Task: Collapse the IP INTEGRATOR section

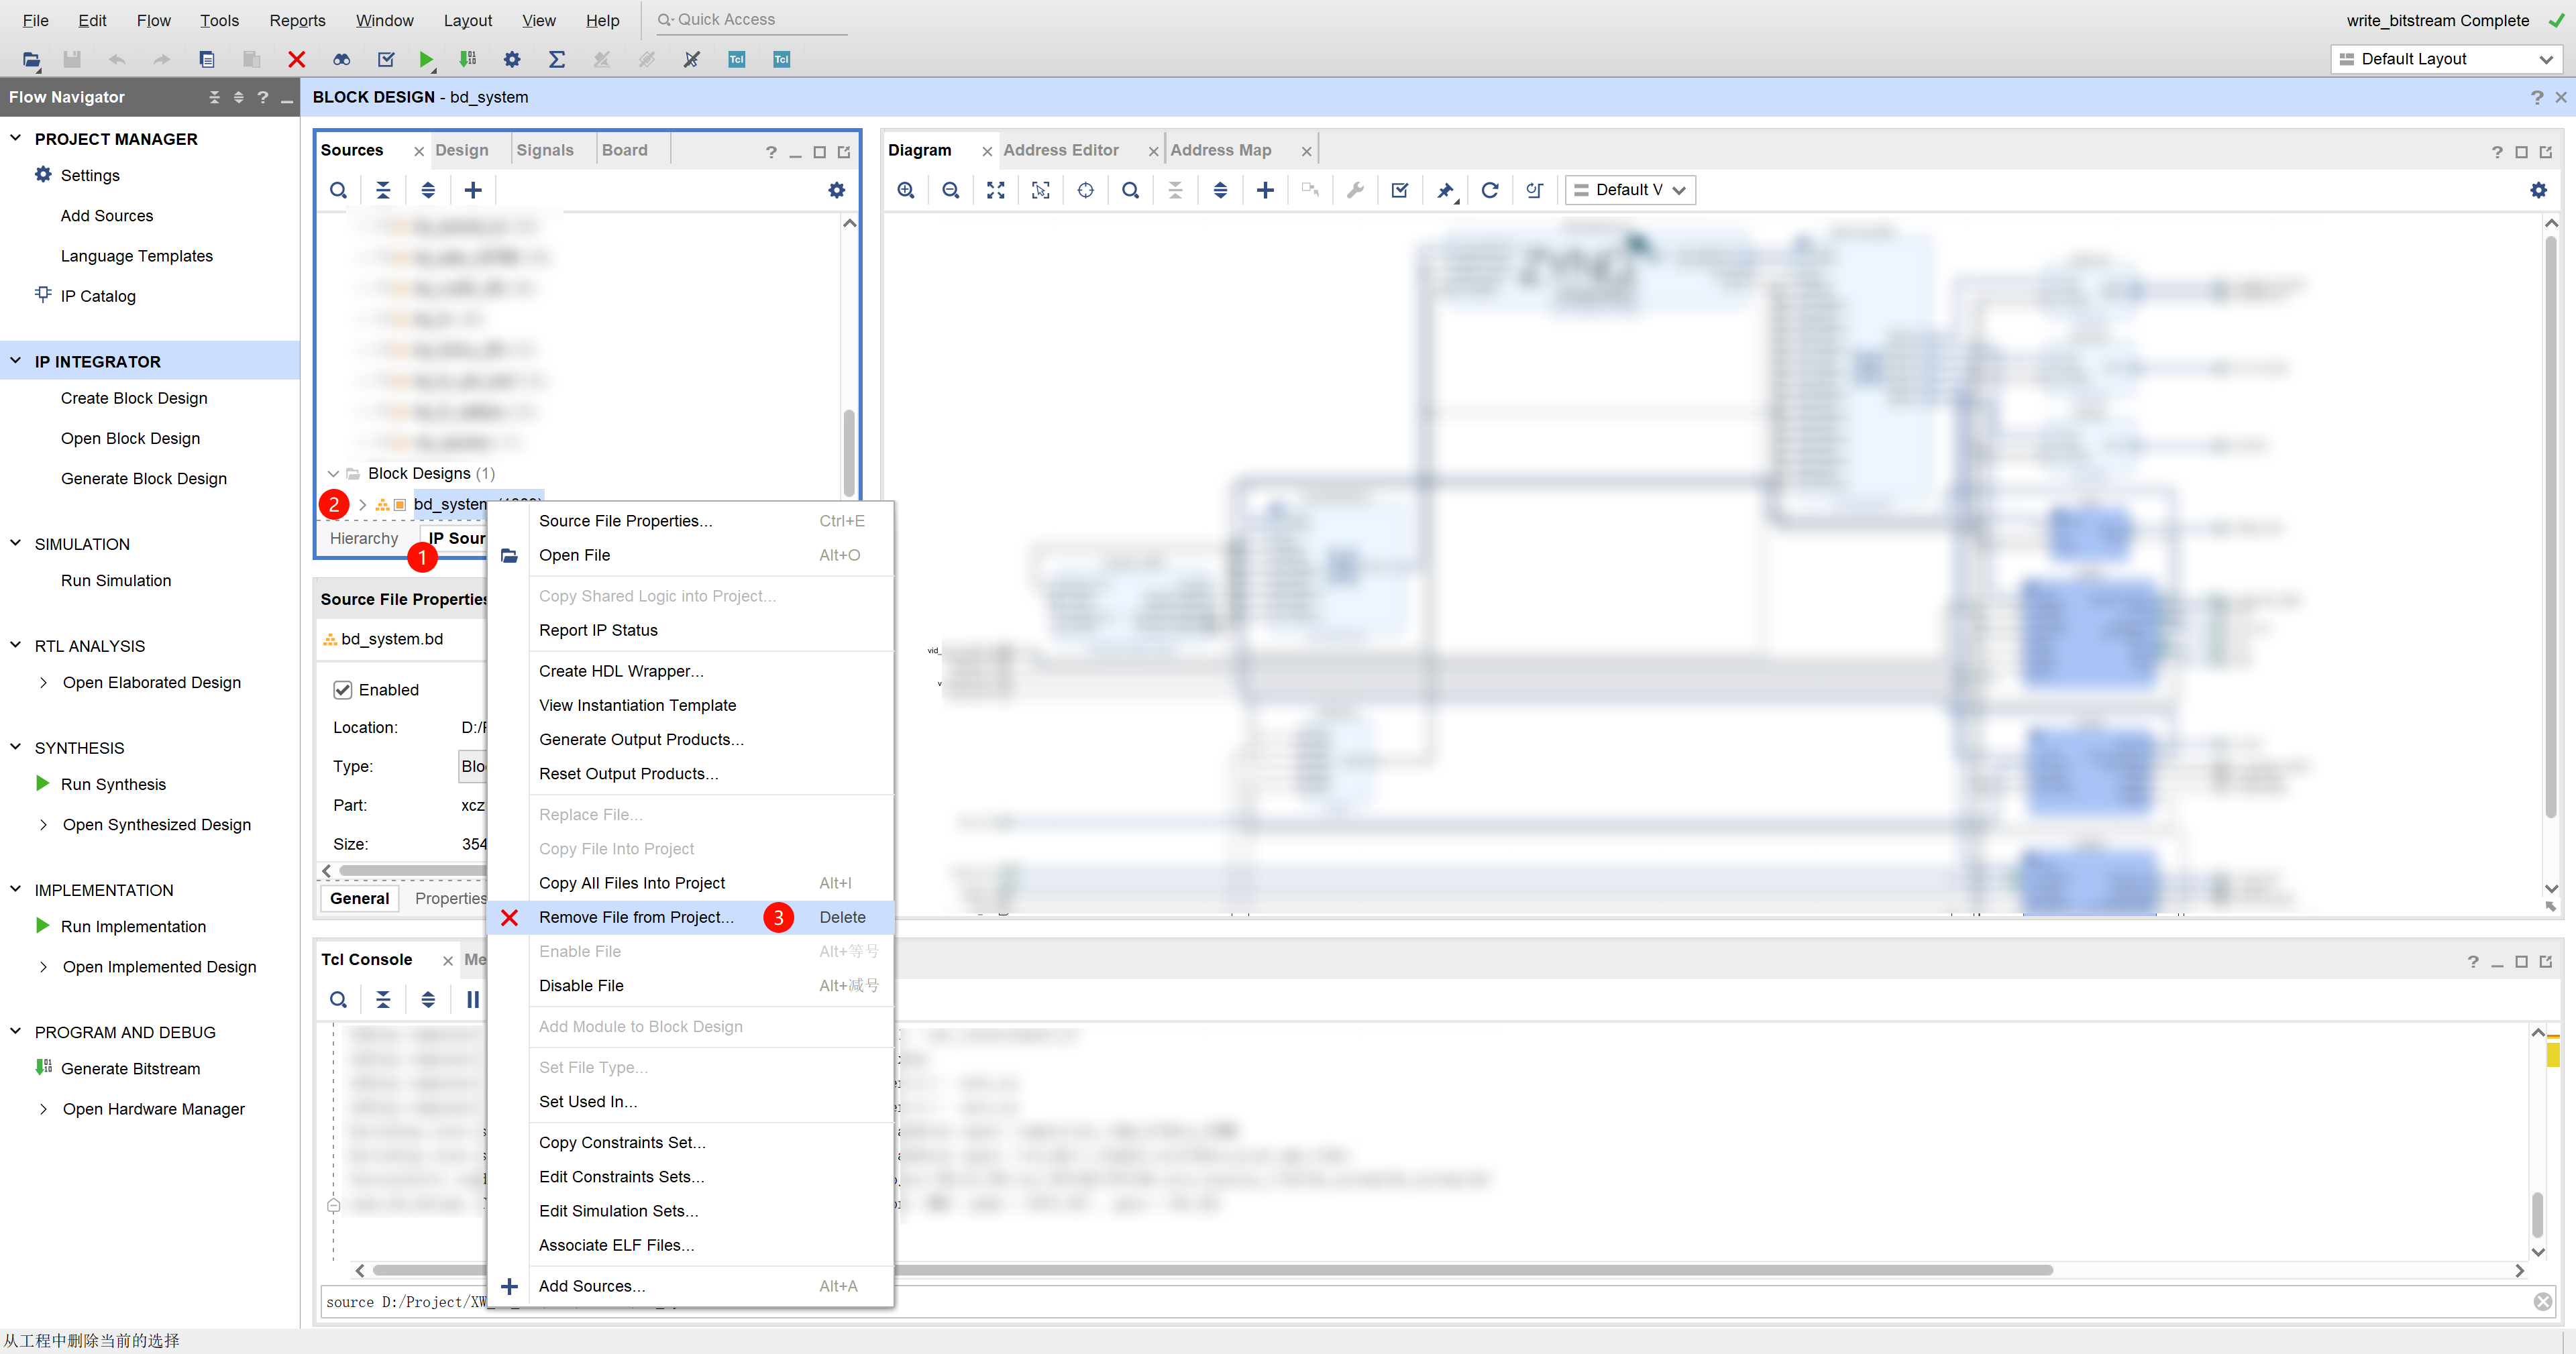Action: 16,361
